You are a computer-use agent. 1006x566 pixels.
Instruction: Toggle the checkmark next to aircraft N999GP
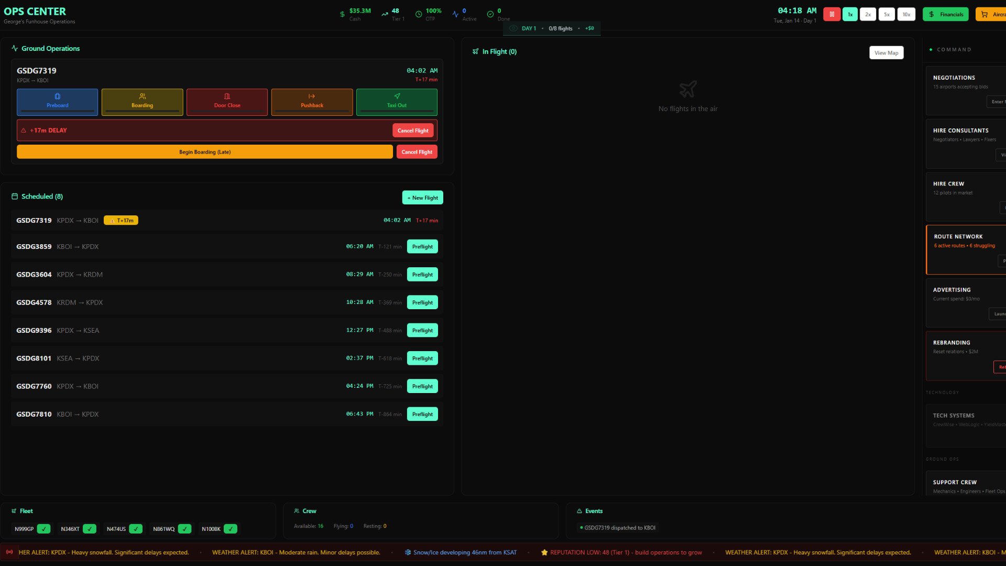[44, 529]
